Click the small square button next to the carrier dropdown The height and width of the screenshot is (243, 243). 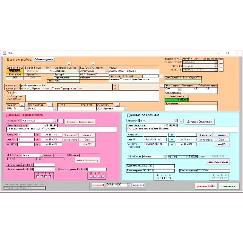pos(61,121)
